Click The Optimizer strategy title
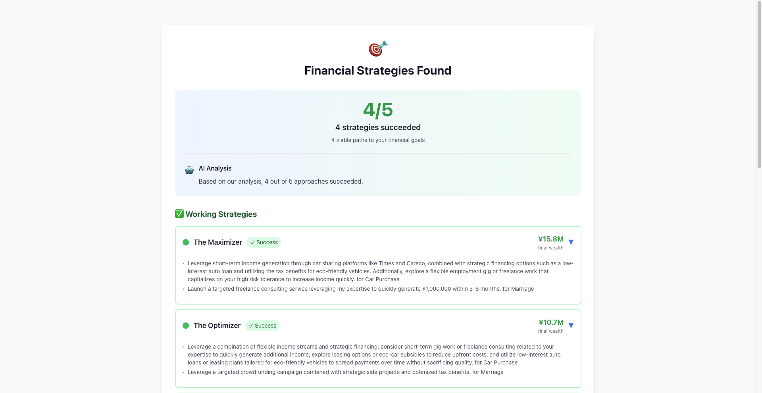This screenshot has width=762, height=393. [217, 326]
